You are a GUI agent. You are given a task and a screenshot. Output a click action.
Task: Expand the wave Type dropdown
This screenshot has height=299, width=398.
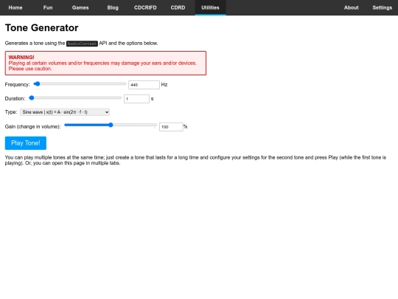65,112
